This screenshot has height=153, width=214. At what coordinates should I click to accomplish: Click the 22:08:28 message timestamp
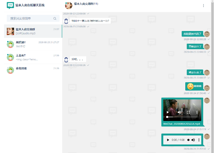click(x=195, y=39)
